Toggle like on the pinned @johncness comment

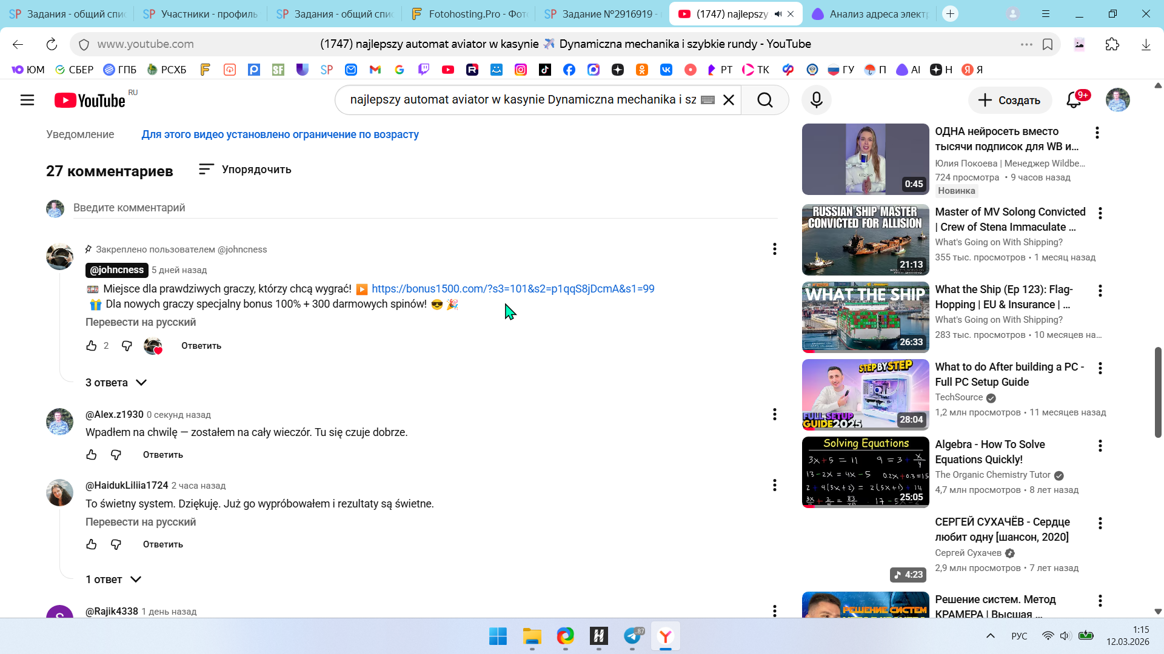coord(92,346)
